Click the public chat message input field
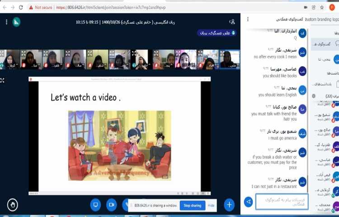 coord(282,202)
